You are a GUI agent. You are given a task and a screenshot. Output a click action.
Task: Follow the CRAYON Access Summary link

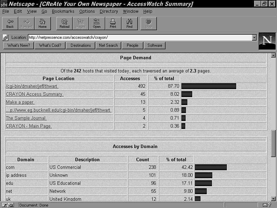[x=34, y=94]
